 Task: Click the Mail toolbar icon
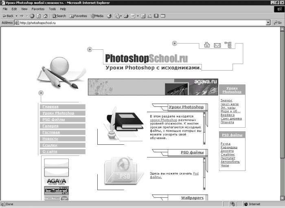[118, 16]
